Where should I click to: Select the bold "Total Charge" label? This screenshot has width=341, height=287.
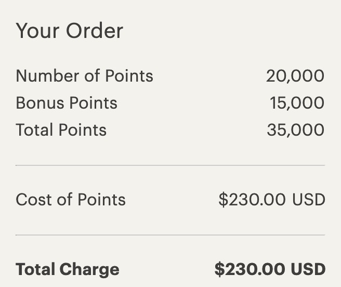[x=68, y=269]
